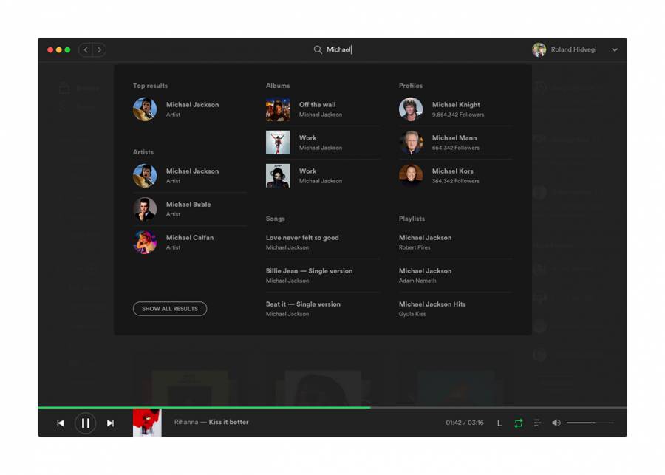Open the play queue list icon
The image size is (665, 475).
[x=537, y=423]
